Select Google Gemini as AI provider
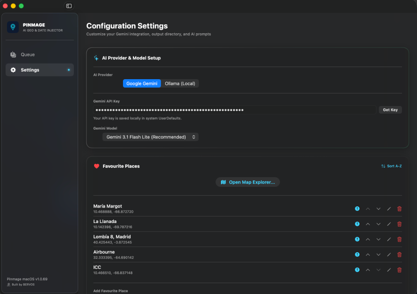This screenshot has width=417, height=294. (x=142, y=84)
